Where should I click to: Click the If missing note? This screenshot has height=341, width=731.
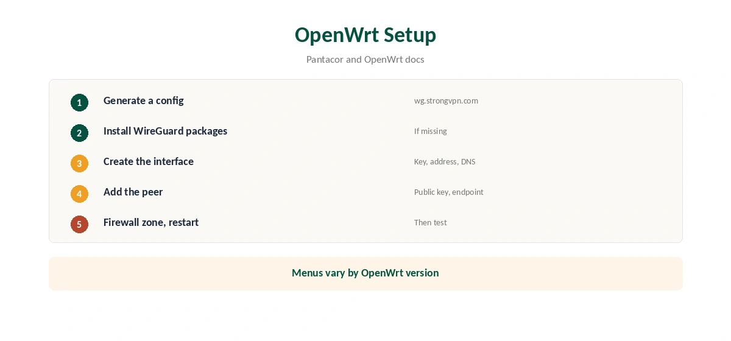pos(431,131)
